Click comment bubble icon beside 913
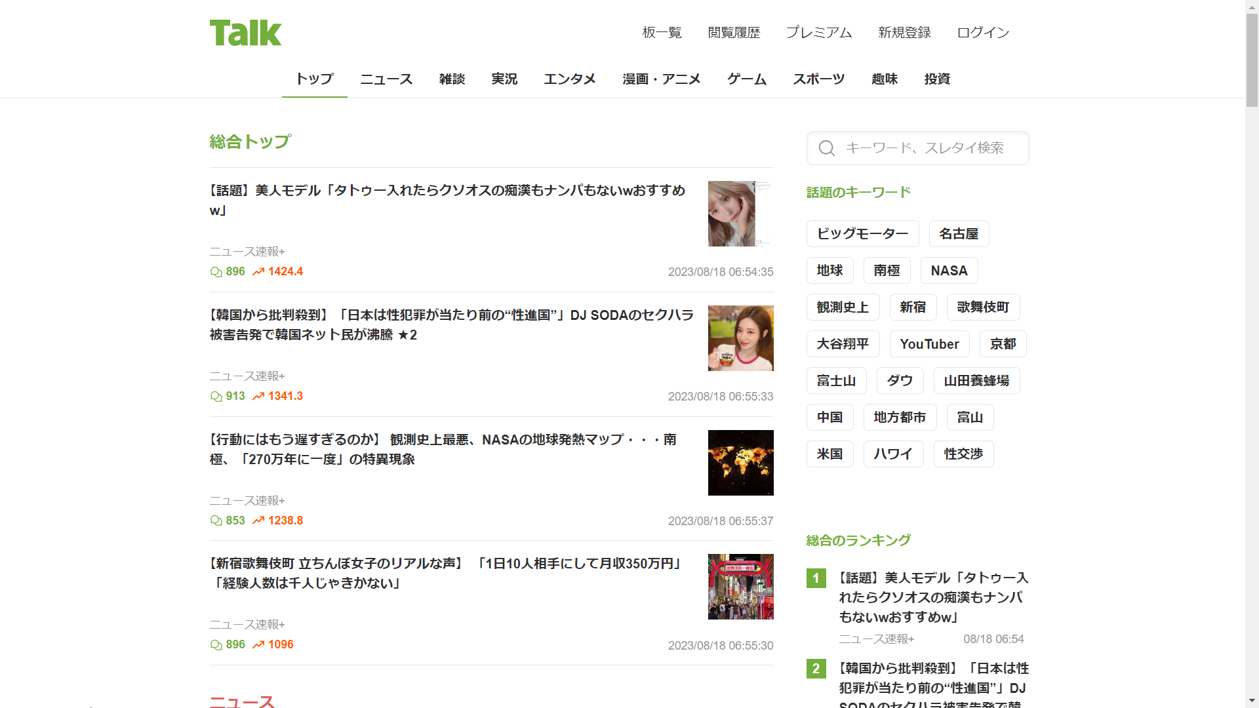The height and width of the screenshot is (708, 1259). [216, 397]
